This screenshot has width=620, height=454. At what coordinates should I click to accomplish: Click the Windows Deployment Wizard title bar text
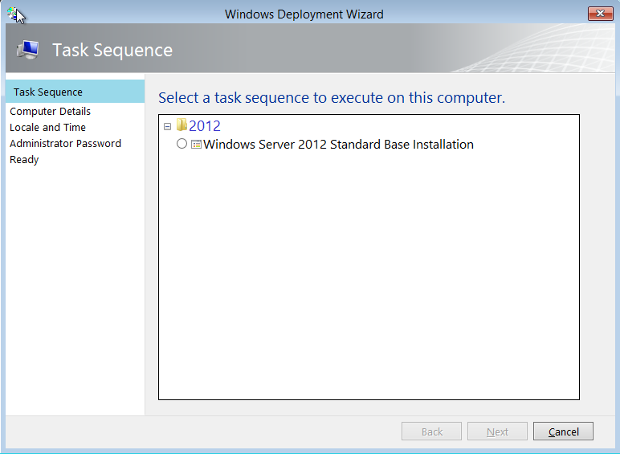[304, 14]
